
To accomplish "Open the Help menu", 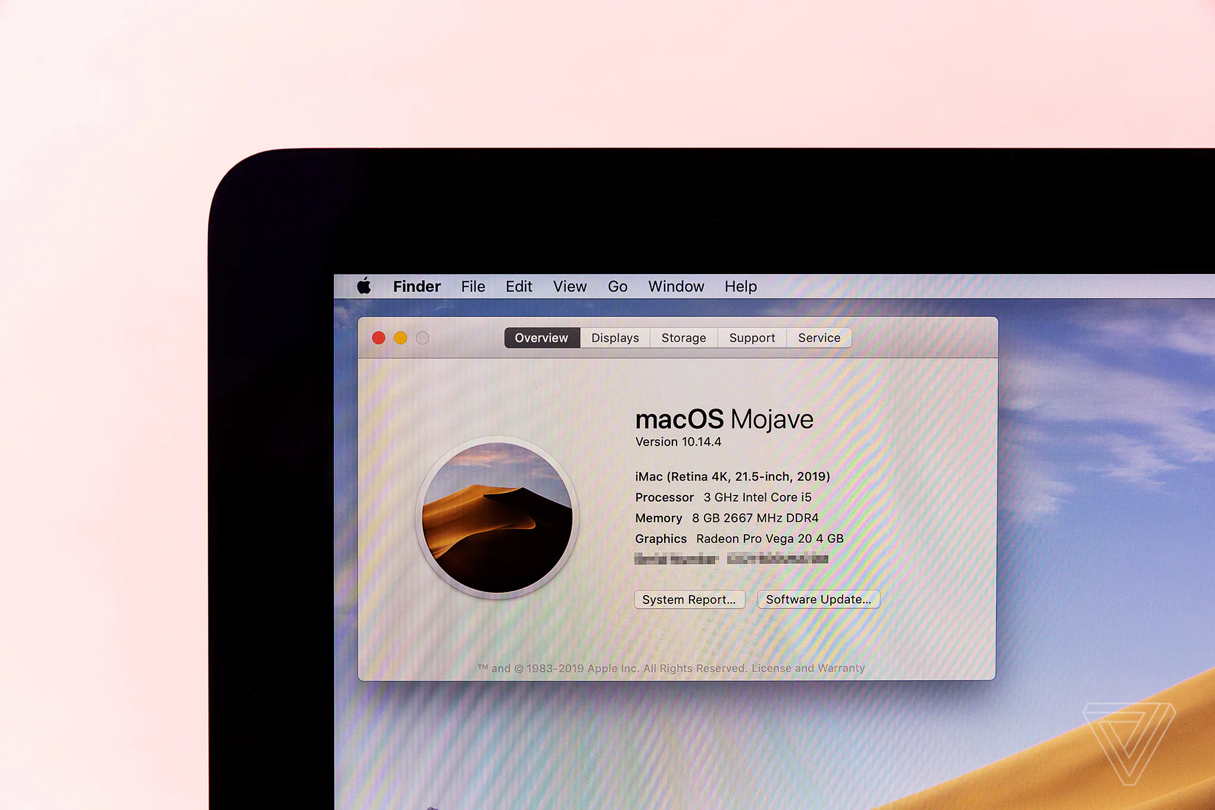I will point(740,286).
